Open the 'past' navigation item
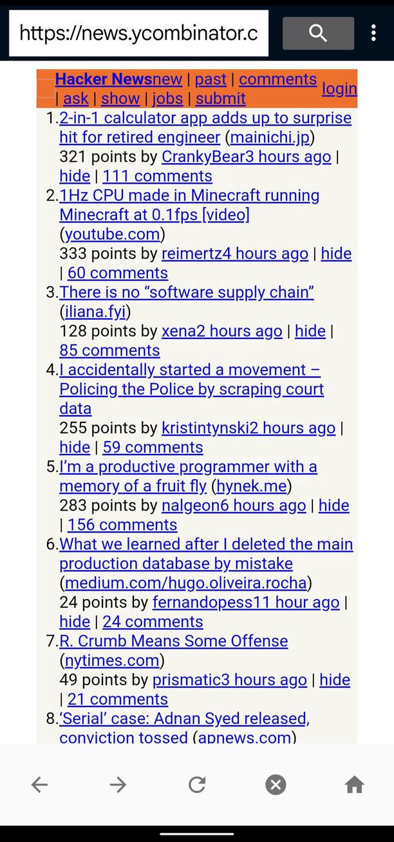The image size is (394, 842). (x=211, y=79)
